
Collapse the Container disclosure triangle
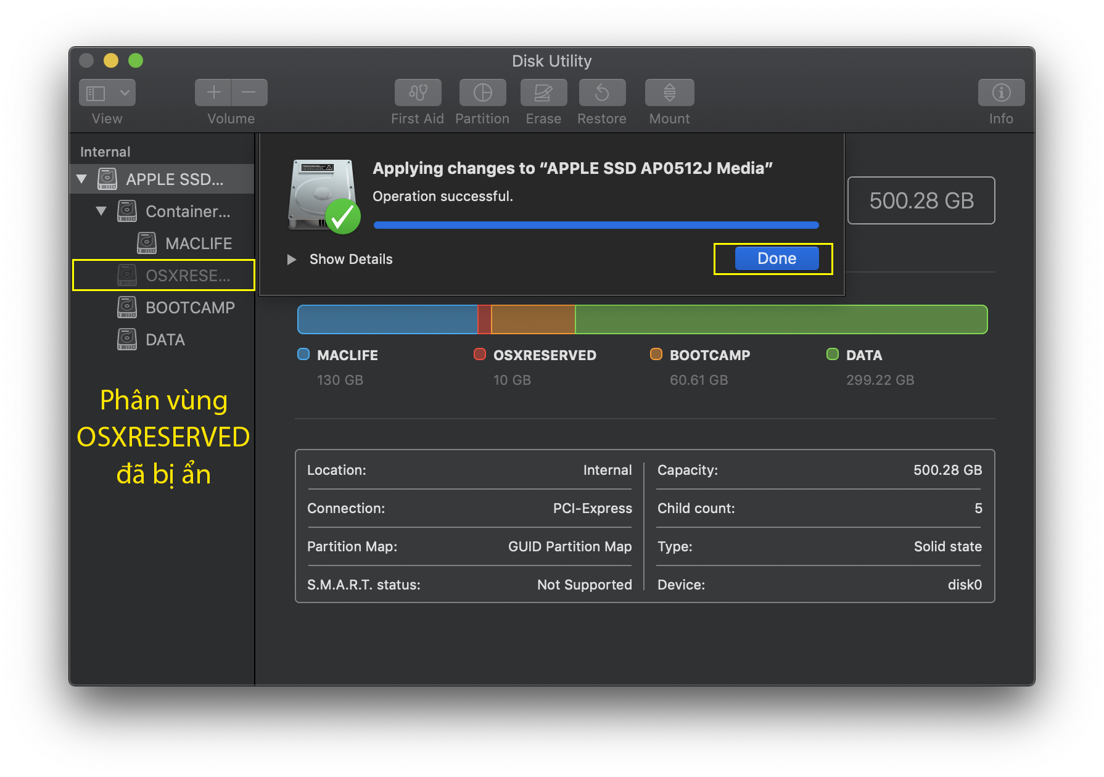coord(101,211)
